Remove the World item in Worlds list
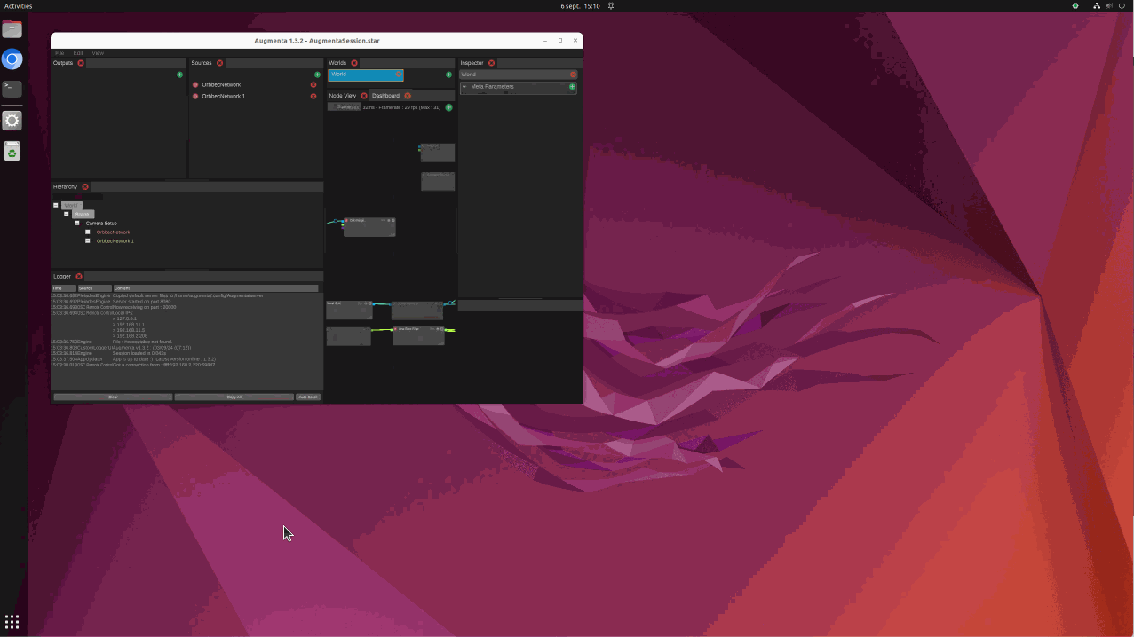 tap(399, 75)
